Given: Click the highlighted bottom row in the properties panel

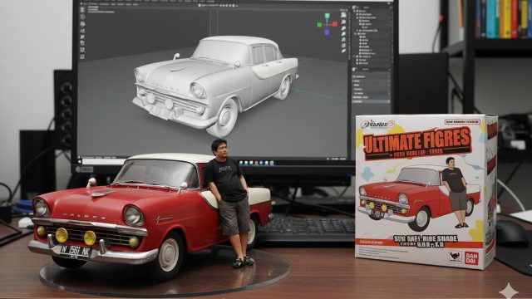Looking at the screenshot, I should click(x=372, y=101).
